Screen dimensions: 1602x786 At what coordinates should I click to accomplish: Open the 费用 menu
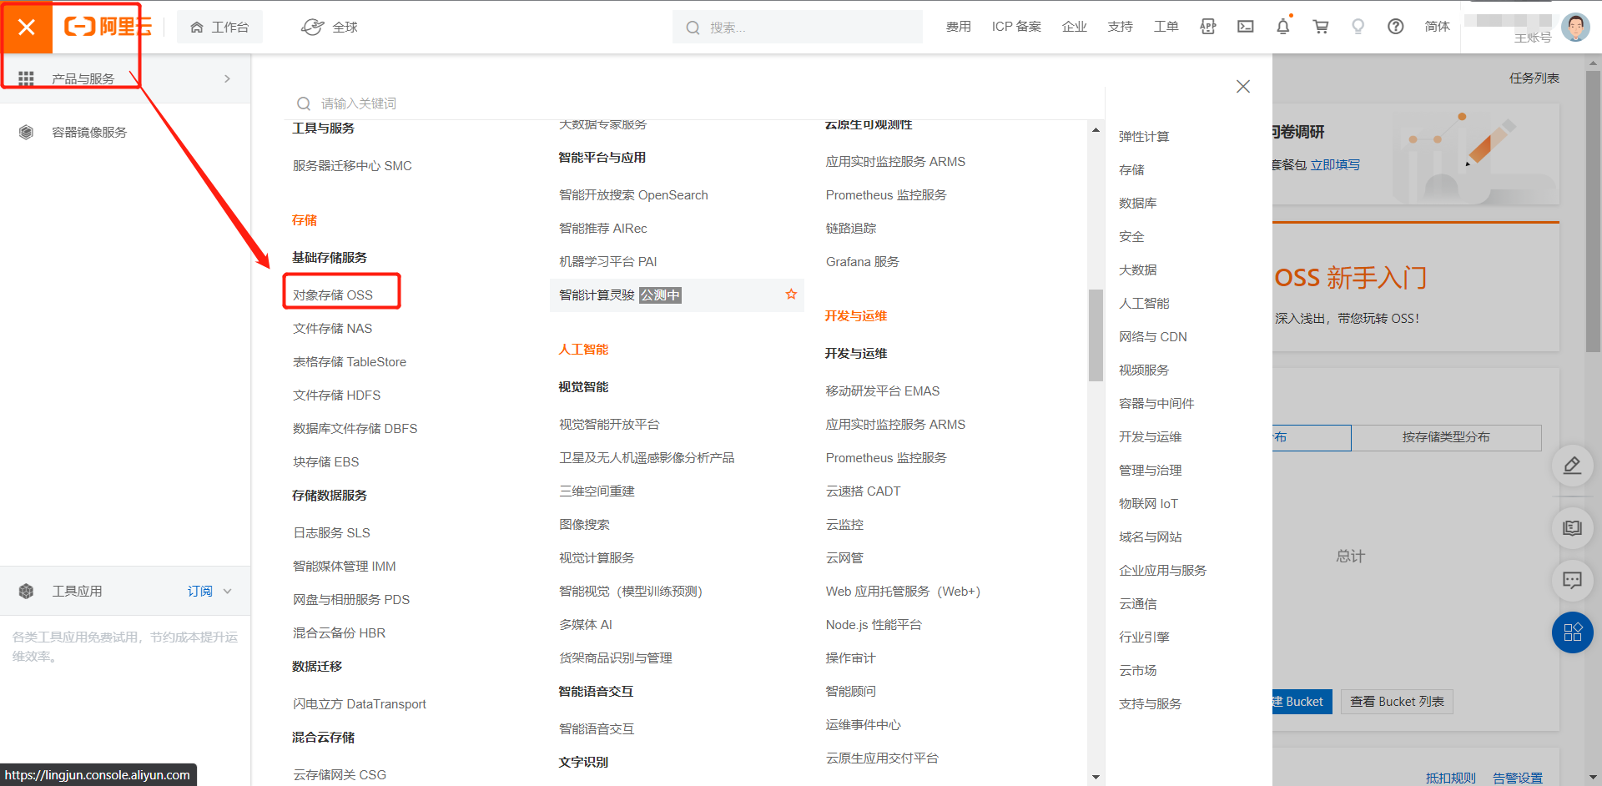(958, 27)
